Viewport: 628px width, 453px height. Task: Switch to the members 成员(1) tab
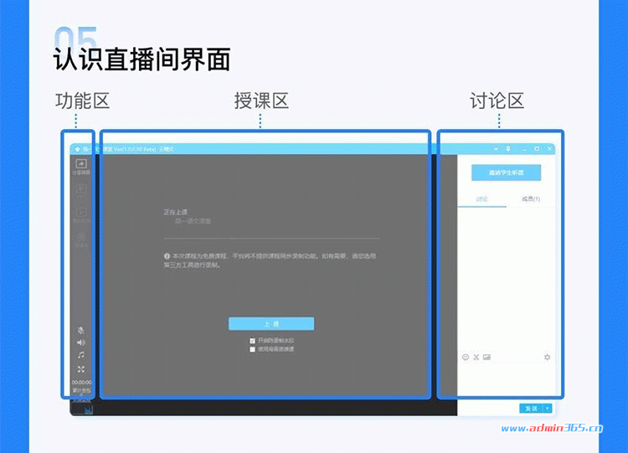(531, 198)
